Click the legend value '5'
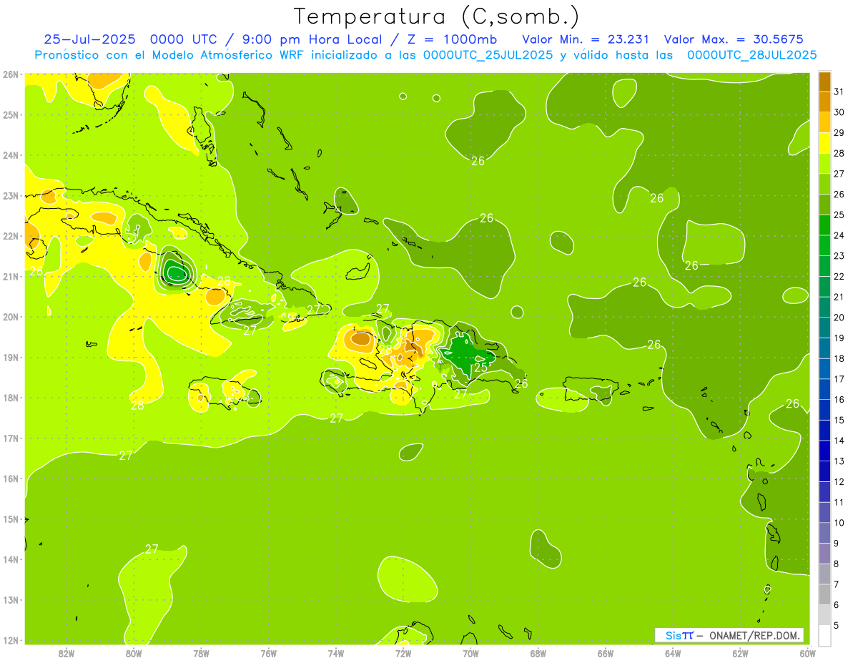The height and width of the screenshot is (663, 858). point(836,626)
